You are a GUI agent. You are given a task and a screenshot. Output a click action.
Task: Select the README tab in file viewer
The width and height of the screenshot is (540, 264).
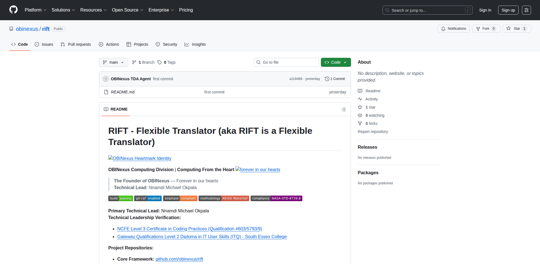(x=116, y=109)
